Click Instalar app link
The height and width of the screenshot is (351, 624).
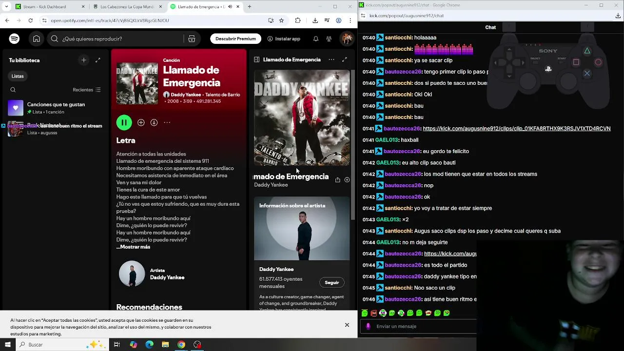[284, 39]
